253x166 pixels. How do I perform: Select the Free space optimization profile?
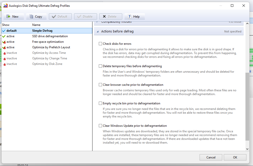tap(48, 42)
